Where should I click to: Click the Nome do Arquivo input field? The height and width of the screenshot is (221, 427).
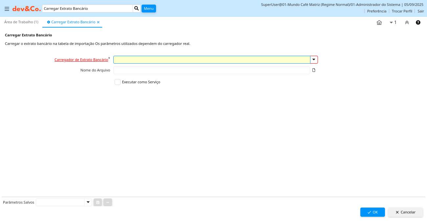point(212,70)
